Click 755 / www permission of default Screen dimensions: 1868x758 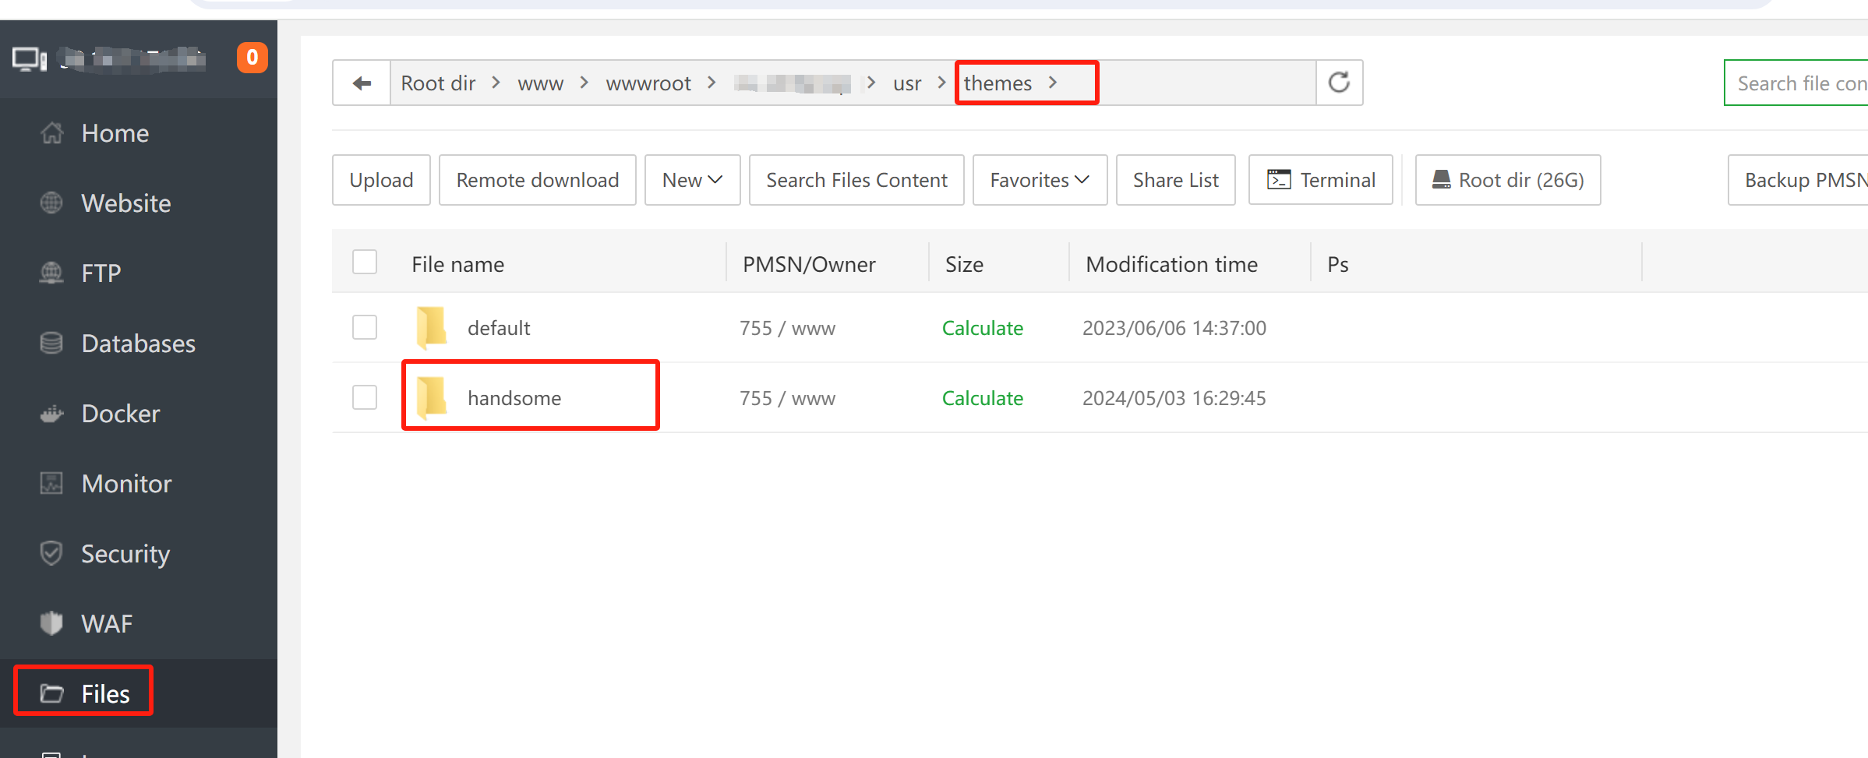pyautogui.click(x=787, y=328)
